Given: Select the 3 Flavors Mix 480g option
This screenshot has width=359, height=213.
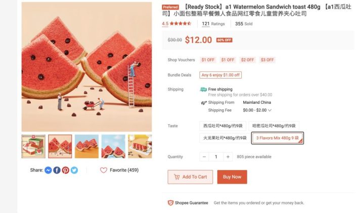Looking at the screenshot, I should 277,137.
